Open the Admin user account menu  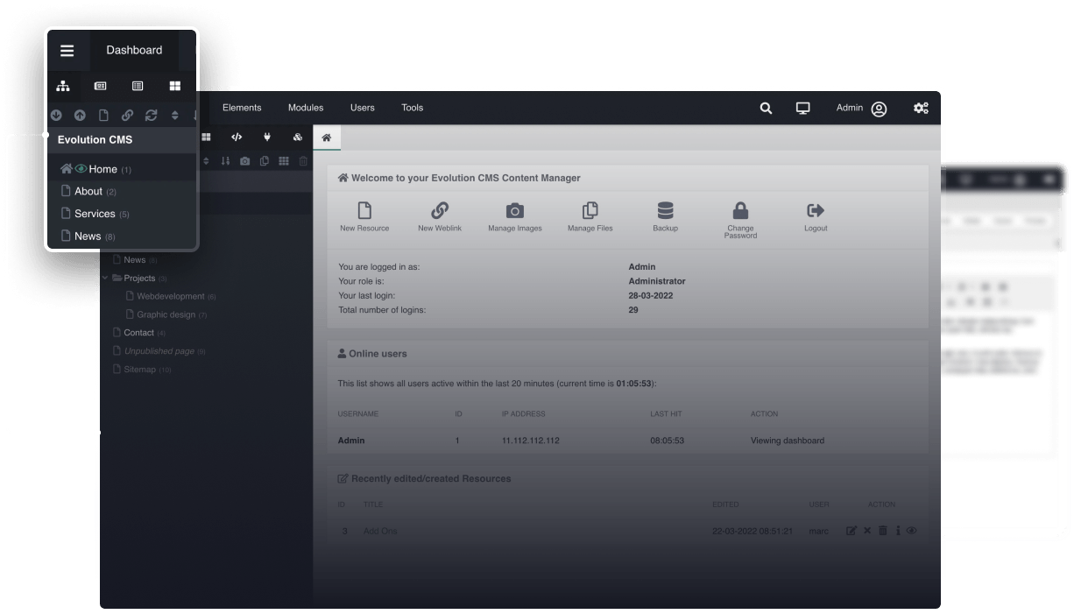[x=862, y=109]
